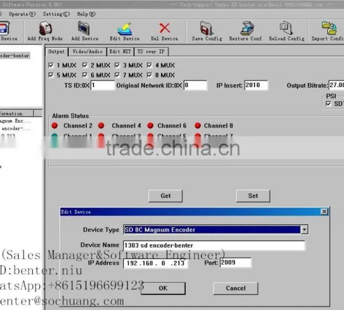Toggle the 3 MUX checkbox
Image resolution: width=344 pixels, height=310 pixels.
click(x=117, y=65)
